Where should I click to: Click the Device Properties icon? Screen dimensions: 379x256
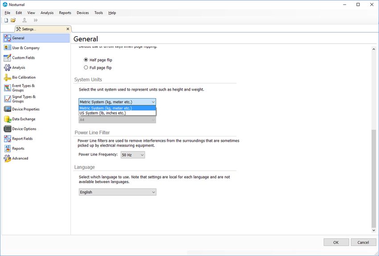click(8, 109)
